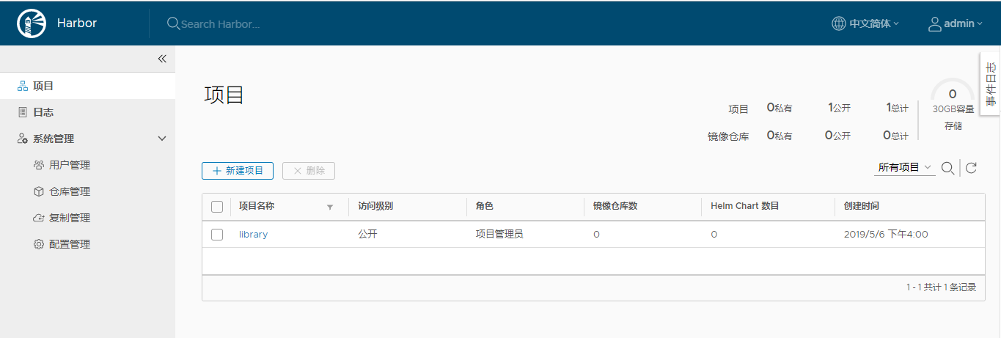Collapse the sidebar with double-chevron icon
The image size is (1001, 338).
click(x=162, y=59)
